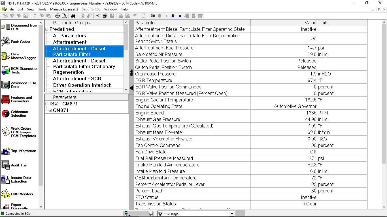Open the View menu
The image size is (387, 217).
[x=31, y=9]
